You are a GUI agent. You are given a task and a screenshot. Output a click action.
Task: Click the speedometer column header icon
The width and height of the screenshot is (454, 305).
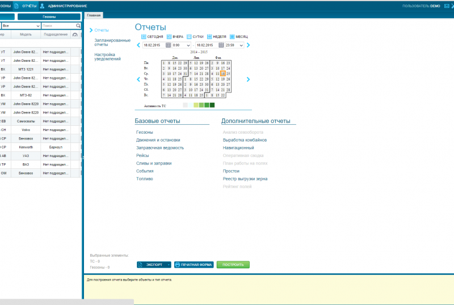75,35
